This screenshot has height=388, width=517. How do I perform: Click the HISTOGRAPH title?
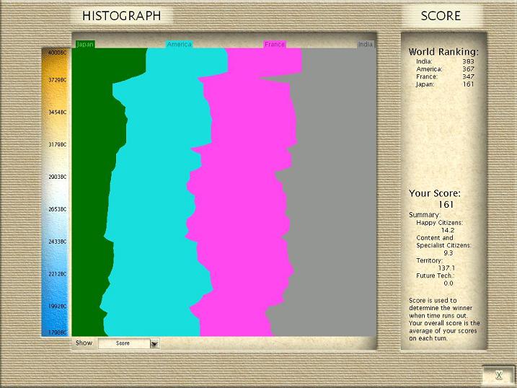click(x=122, y=16)
